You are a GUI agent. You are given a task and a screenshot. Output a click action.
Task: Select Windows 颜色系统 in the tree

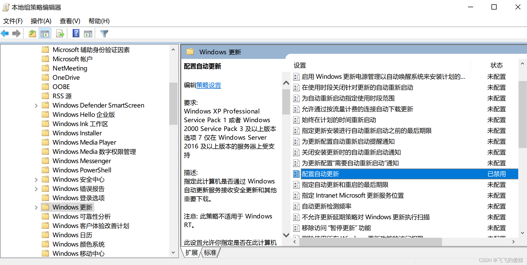coord(79,244)
